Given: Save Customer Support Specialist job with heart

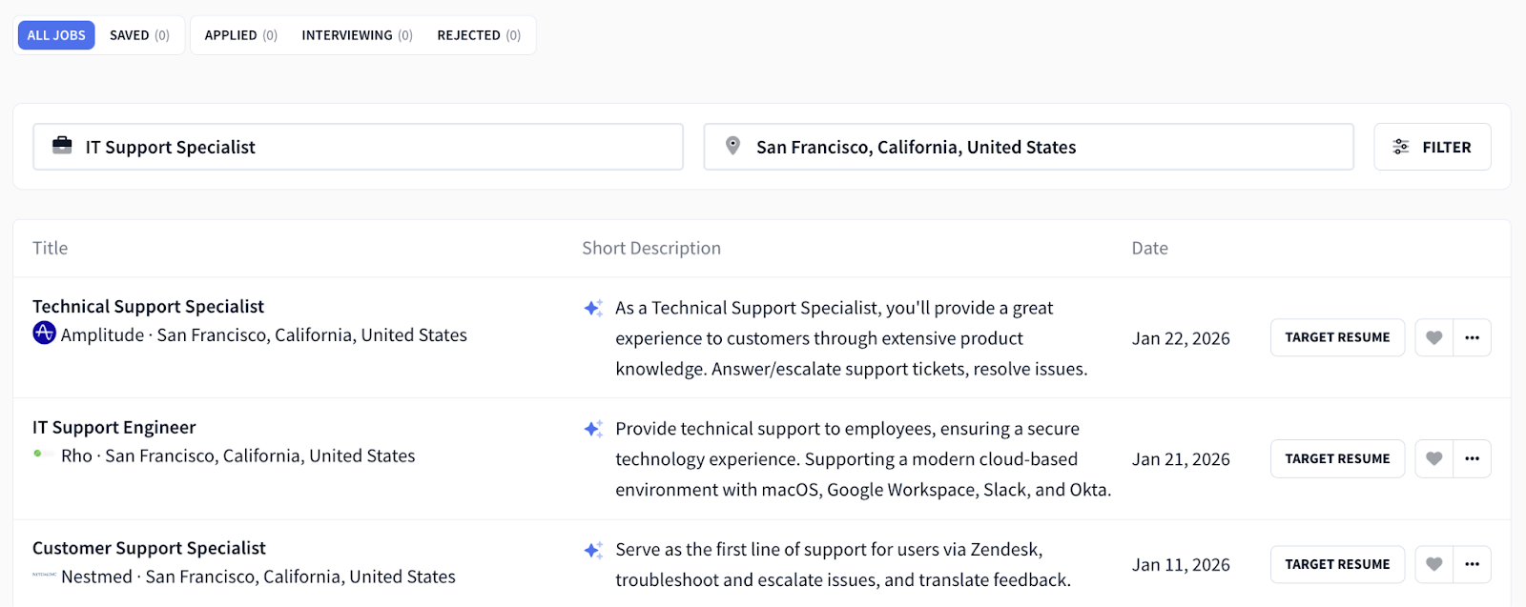Looking at the screenshot, I should point(1433,564).
